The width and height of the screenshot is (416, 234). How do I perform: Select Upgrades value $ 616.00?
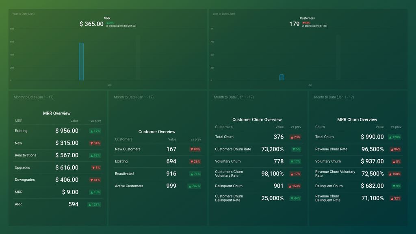coord(67,168)
